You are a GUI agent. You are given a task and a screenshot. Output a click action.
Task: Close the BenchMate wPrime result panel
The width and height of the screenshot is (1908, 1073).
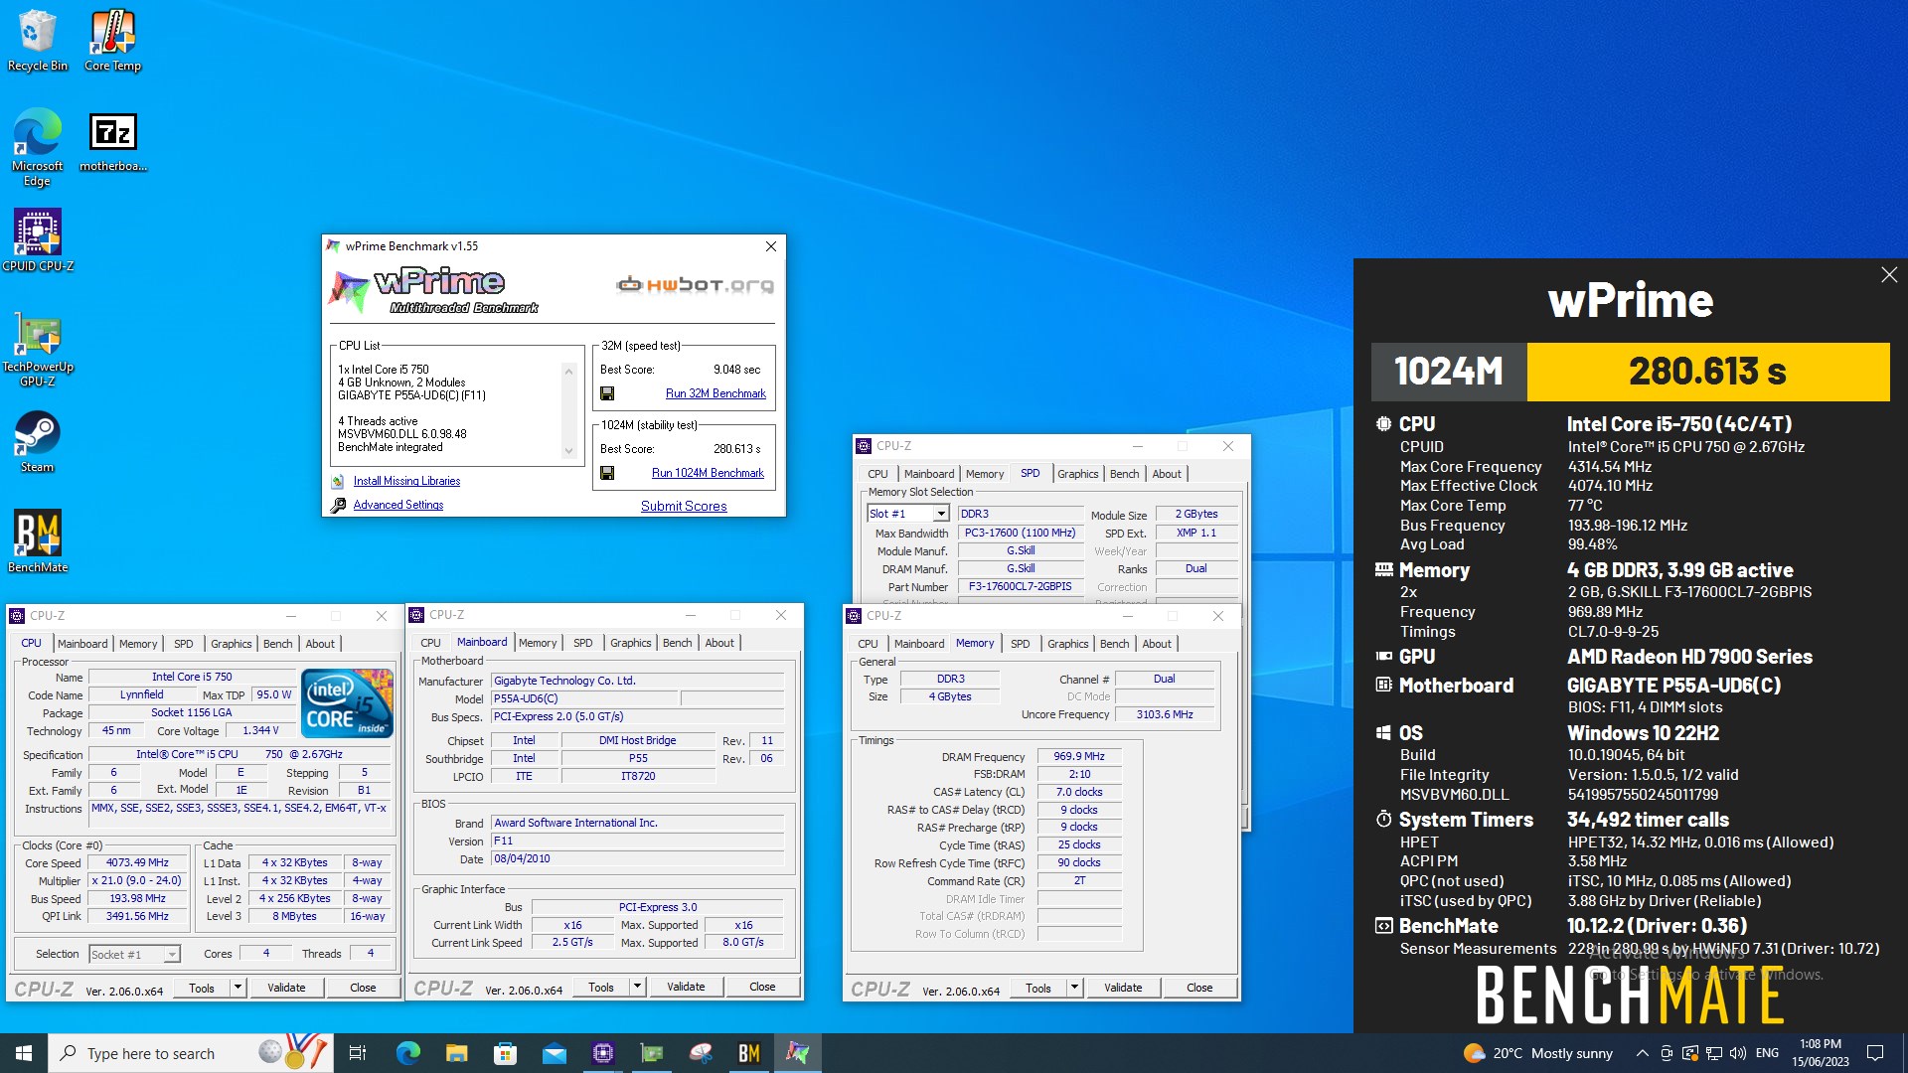(1889, 275)
